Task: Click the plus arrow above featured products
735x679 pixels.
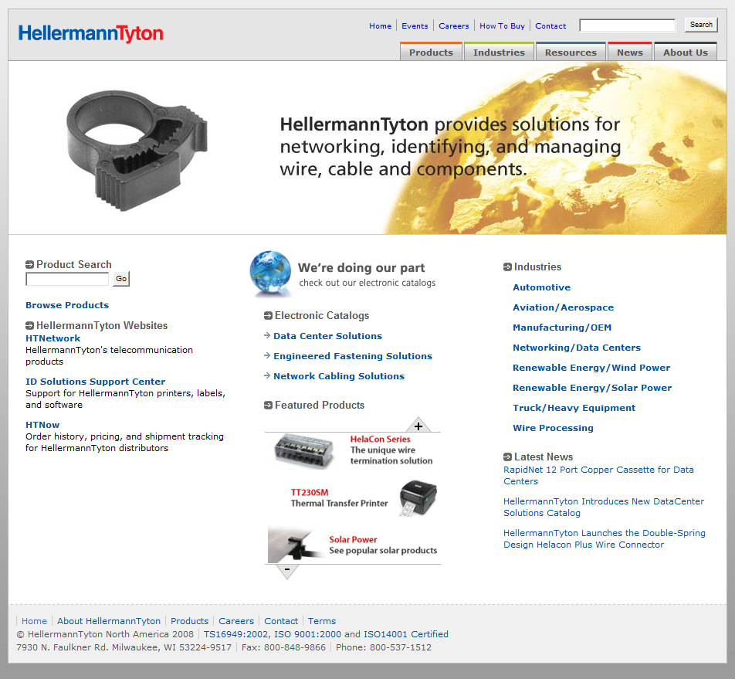Action: (x=418, y=425)
